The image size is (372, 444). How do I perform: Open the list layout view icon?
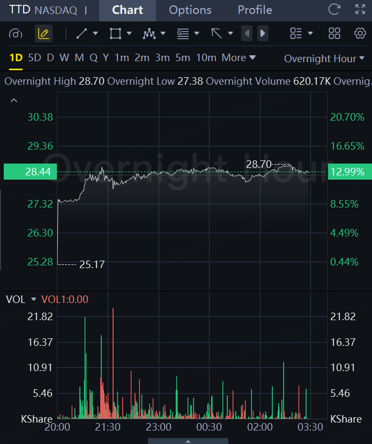tap(296, 34)
